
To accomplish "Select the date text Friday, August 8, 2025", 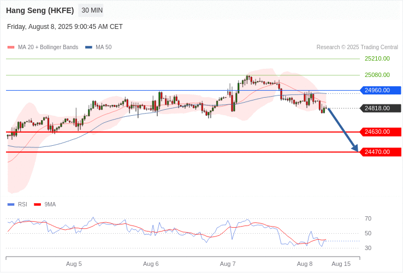I will click(40, 27).
